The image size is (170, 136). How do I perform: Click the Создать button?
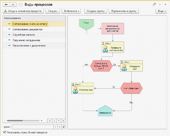click(x=53, y=11)
